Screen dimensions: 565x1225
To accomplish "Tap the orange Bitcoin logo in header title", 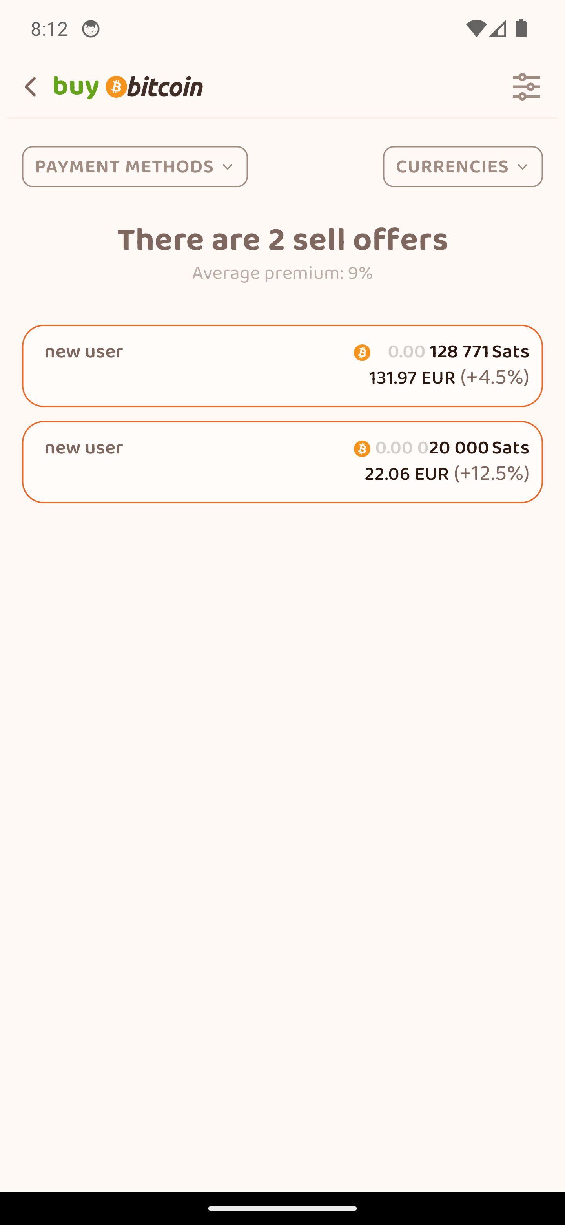I will click(116, 87).
